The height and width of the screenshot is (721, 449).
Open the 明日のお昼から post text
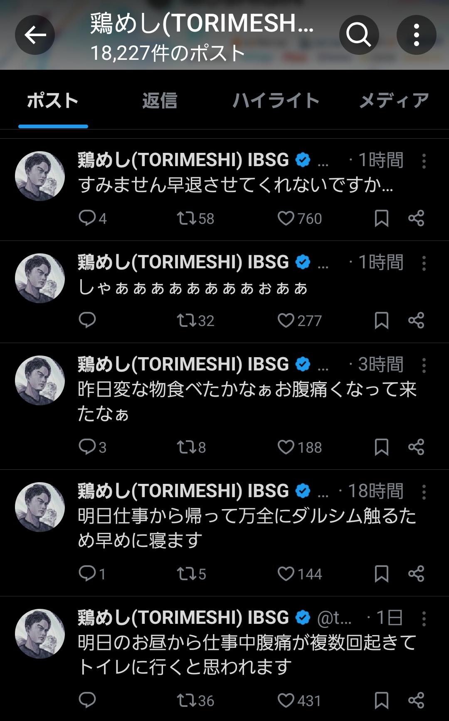(x=247, y=655)
